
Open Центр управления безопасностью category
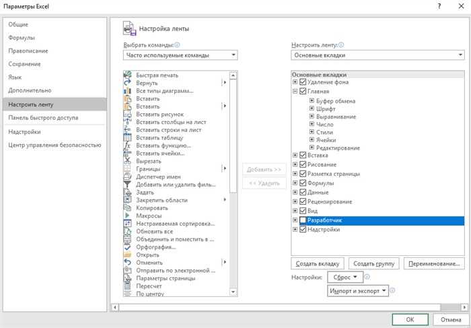coord(55,145)
